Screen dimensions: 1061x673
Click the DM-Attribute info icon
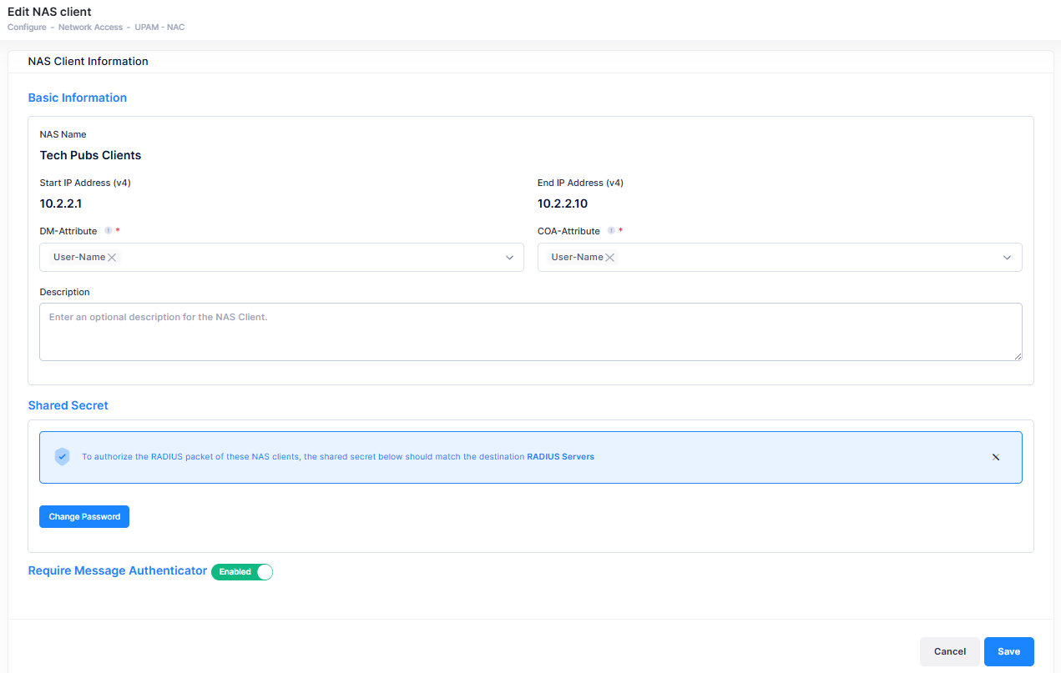[x=109, y=231]
